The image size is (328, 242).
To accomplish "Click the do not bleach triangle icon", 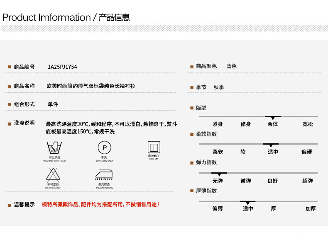I will pos(53,174).
